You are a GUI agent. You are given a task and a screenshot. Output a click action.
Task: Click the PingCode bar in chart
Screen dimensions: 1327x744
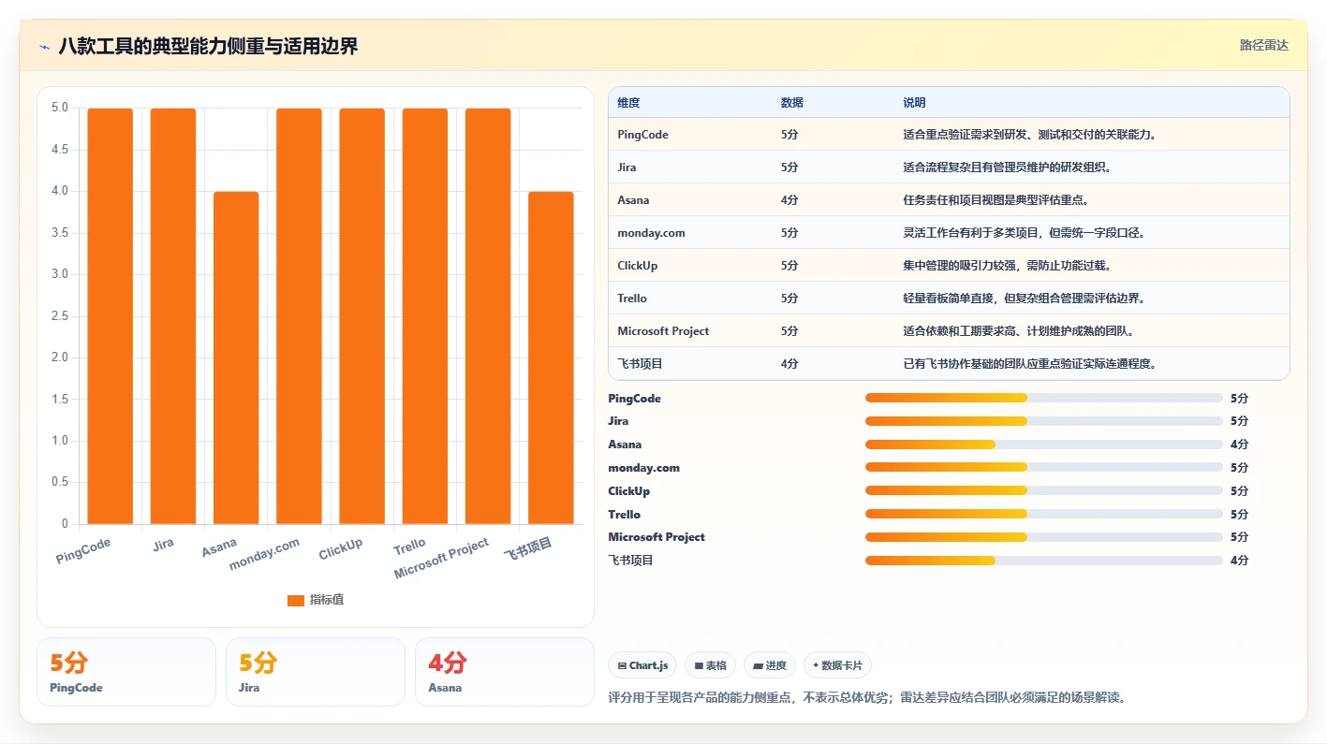[111, 316]
